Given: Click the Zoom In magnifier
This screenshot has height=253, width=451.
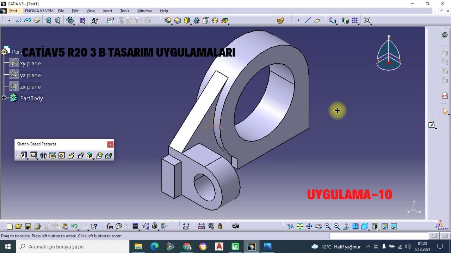Looking at the screenshot, I should click(x=328, y=226).
